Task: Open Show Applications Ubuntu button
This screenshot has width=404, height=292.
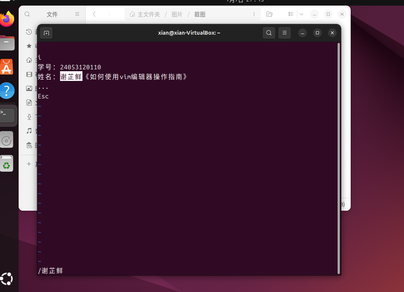Action: point(6,279)
